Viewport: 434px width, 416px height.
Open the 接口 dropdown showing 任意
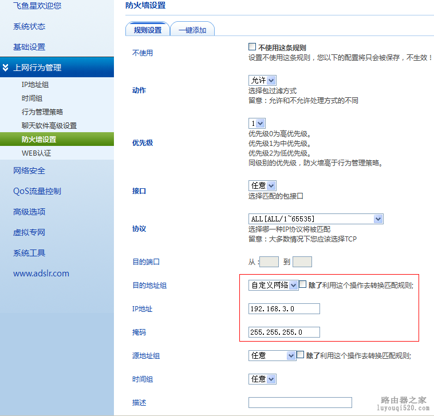(x=262, y=185)
